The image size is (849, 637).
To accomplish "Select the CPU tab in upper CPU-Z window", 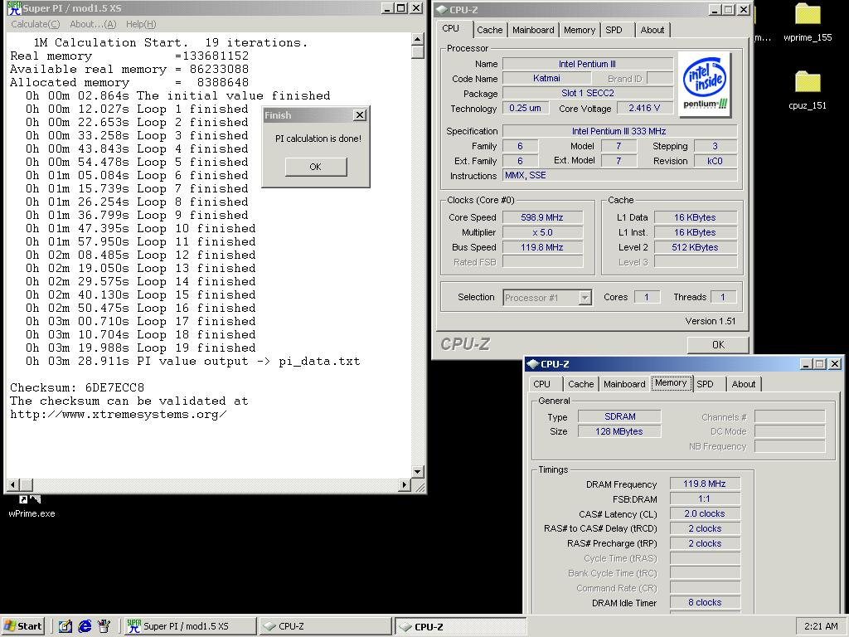I will click(450, 29).
